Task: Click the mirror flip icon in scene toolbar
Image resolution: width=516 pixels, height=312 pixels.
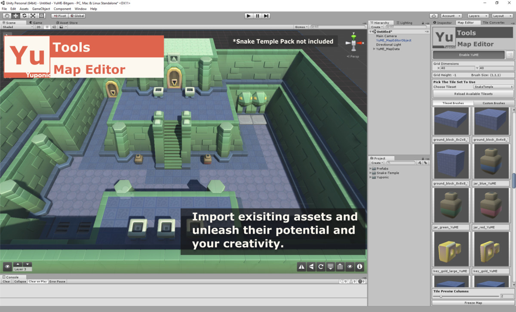Action: tap(301, 267)
